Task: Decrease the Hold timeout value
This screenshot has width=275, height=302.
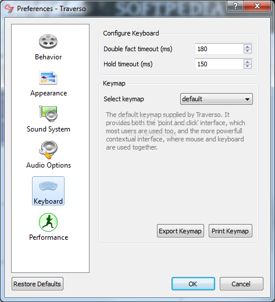Action: tap(248, 66)
